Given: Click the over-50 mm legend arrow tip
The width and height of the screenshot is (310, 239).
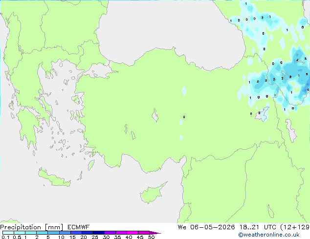Looking at the screenshot, I should [155, 233].
